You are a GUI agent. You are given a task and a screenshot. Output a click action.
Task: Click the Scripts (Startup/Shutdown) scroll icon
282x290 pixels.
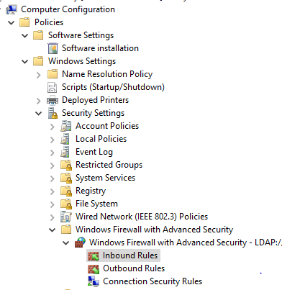pos(52,87)
